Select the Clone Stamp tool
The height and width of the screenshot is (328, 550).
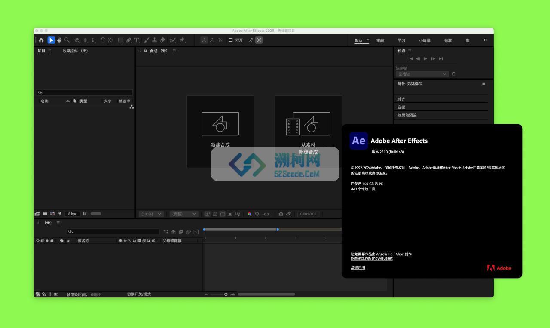click(155, 40)
